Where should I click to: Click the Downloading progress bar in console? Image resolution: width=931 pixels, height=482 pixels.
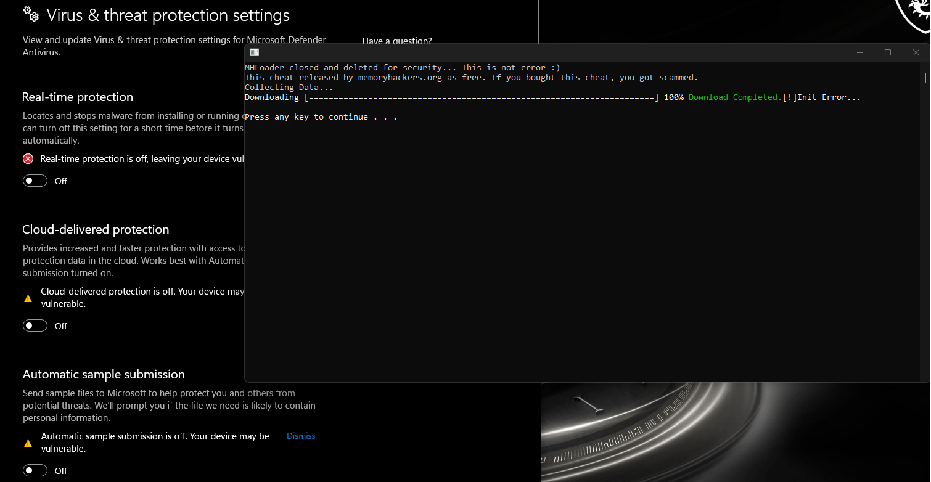point(482,97)
